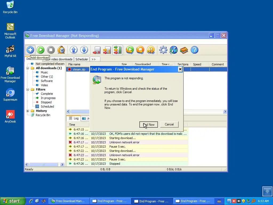This screenshot has width=273, height=205.
Task: Select Not completed+Recent tree item
Action: point(50,64)
